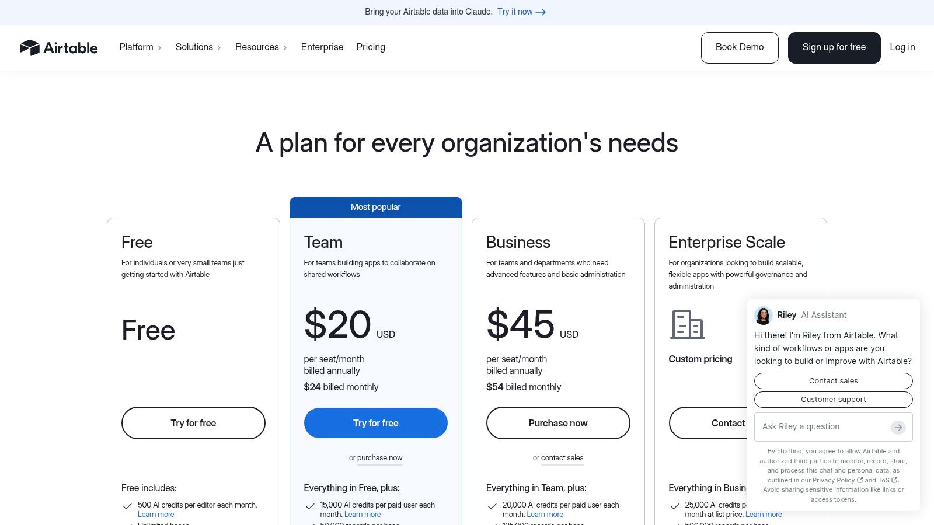Click purchase now link under Team plan
This screenshot has width=934, height=525.
point(379,458)
